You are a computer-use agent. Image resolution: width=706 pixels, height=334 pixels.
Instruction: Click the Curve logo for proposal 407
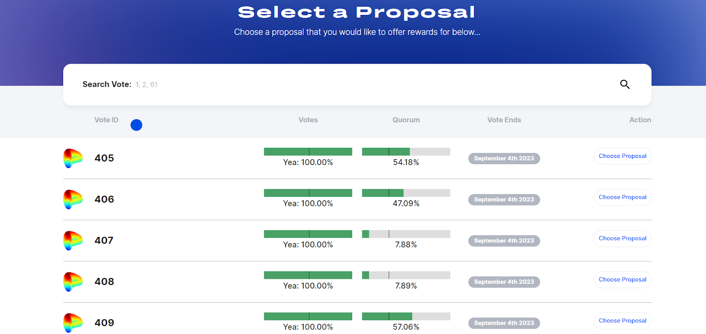point(73,240)
